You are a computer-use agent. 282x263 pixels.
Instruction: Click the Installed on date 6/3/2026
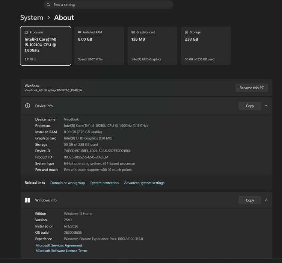click(71, 226)
